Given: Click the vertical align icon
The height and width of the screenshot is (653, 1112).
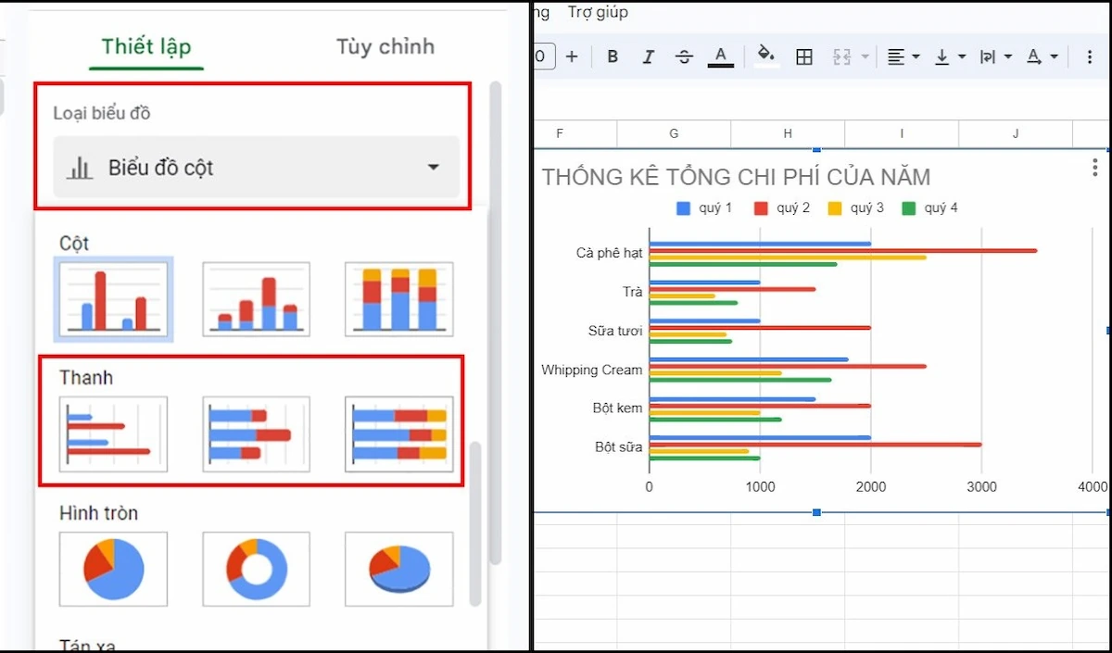Looking at the screenshot, I should tap(941, 57).
